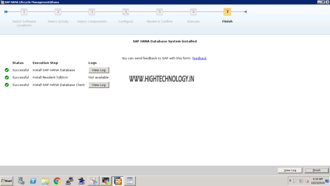330x186 pixels.
Task: Open the terminal with colored blocks taskbar icon
Action: [106, 181]
